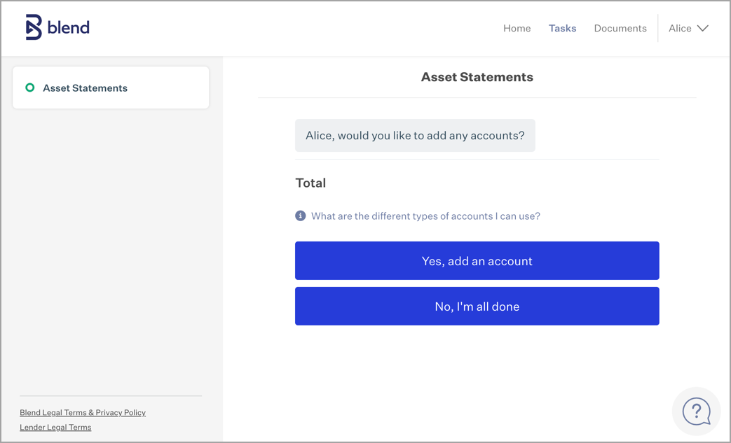Open Blend Legal Terms & Privacy Policy

tap(83, 412)
